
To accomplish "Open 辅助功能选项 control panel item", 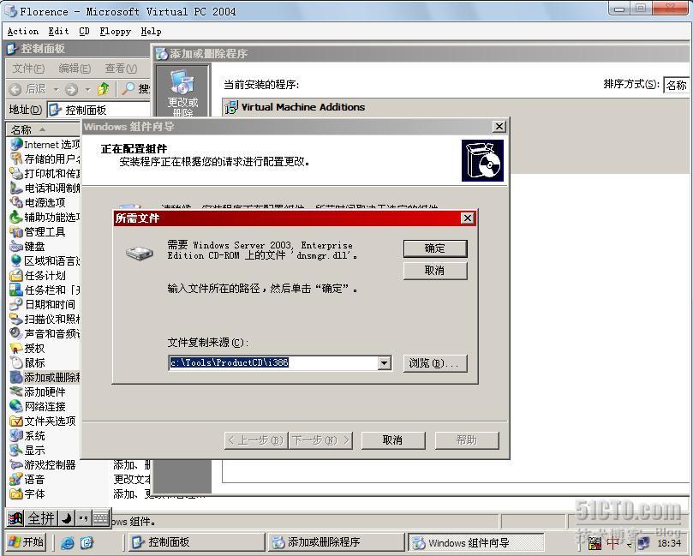I will (45, 218).
